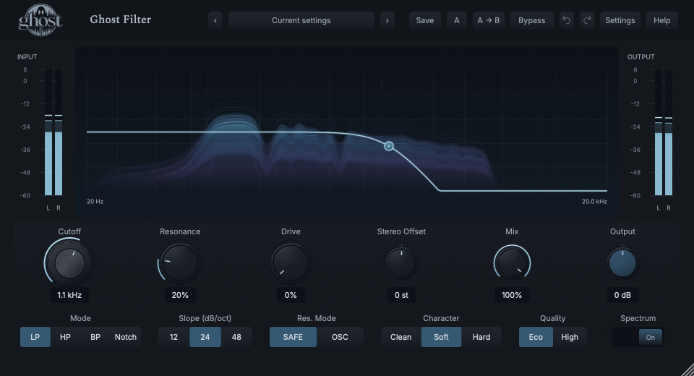The width and height of the screenshot is (694, 376).
Task: Choose Clean character
Action: coord(400,337)
